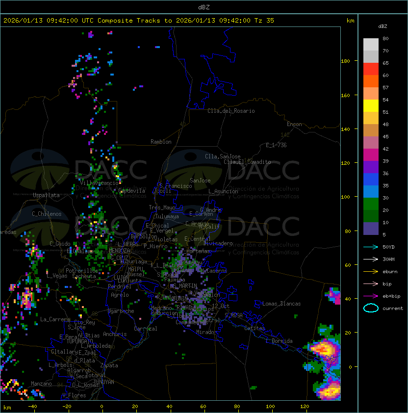Click the pink bip arrow in legend
The image size is (408, 413).
[x=371, y=284]
